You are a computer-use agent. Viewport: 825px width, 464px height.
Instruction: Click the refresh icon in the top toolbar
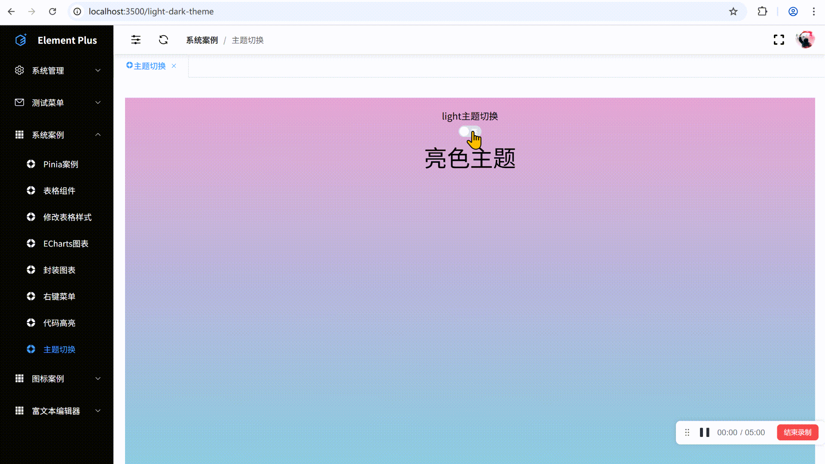[x=163, y=40]
